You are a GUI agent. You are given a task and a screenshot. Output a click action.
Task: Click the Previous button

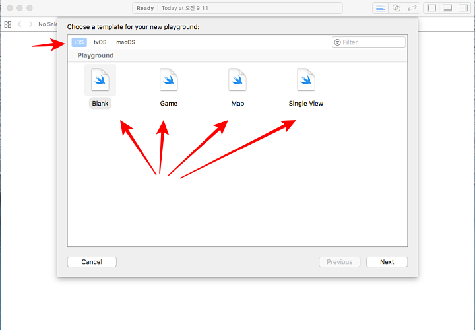(x=340, y=262)
